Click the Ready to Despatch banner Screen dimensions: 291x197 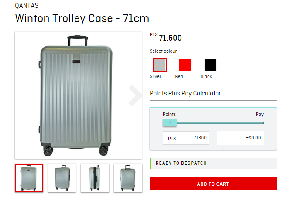213,163
